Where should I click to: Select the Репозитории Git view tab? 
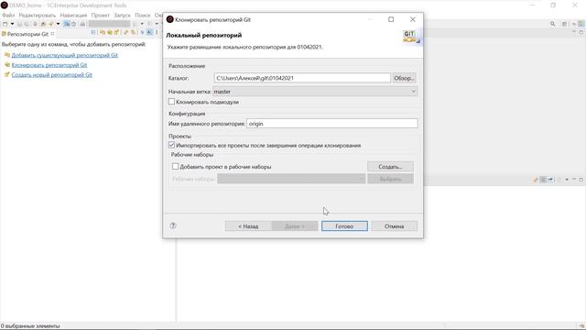tap(28, 34)
